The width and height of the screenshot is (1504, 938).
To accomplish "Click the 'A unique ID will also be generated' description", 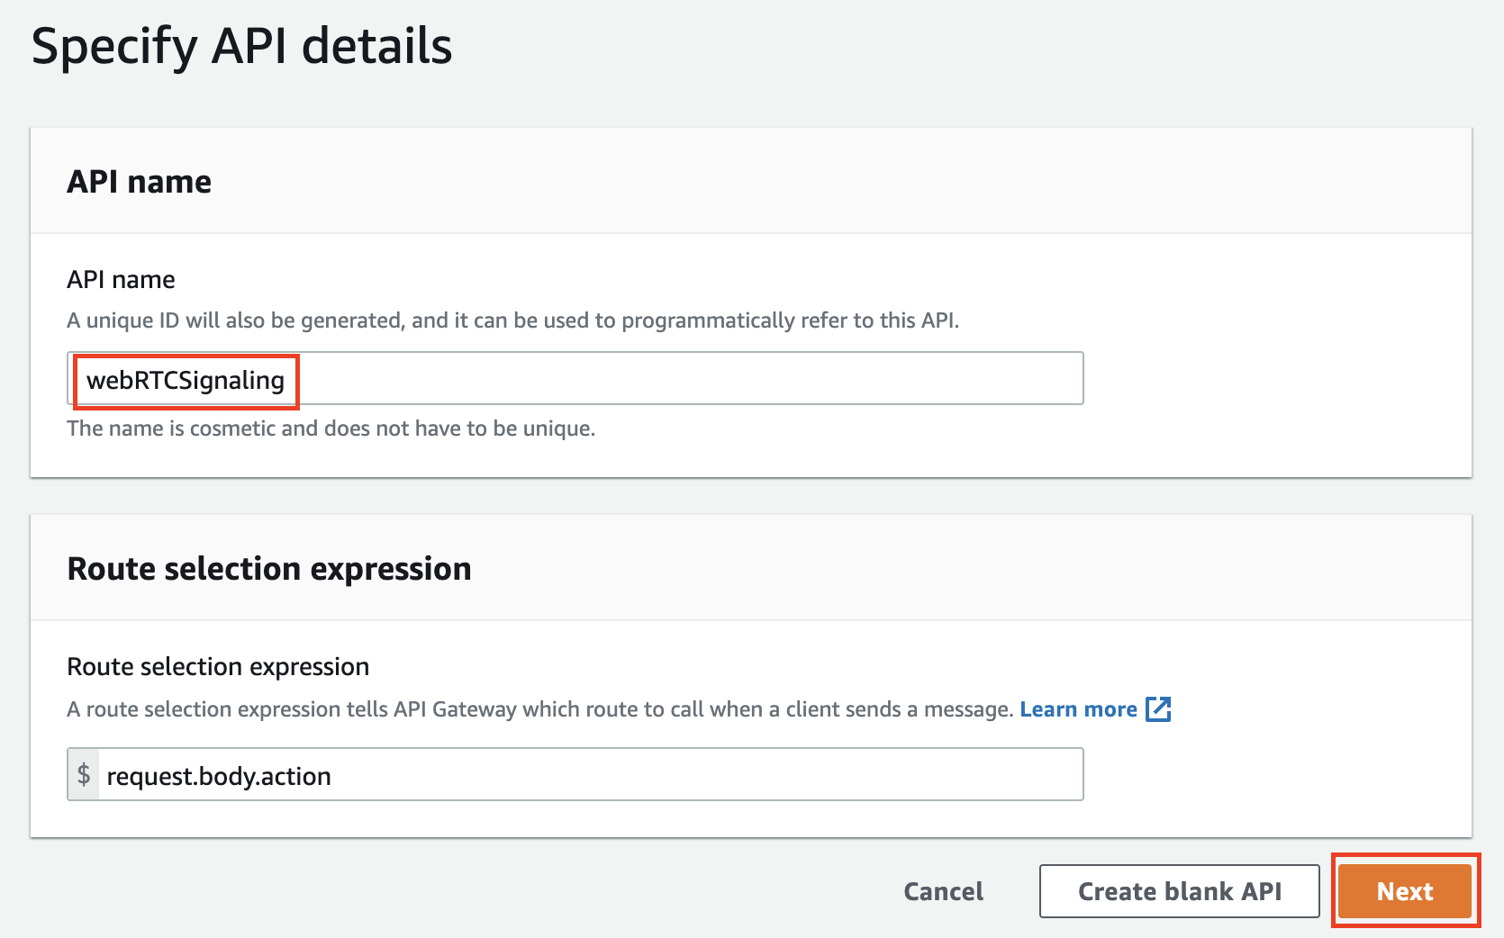I will click(x=512, y=320).
